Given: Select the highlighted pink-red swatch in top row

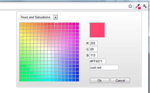Looking at the screenshot, I should [56, 24].
